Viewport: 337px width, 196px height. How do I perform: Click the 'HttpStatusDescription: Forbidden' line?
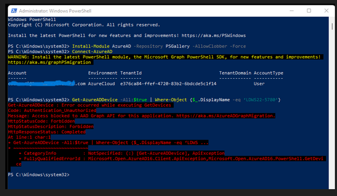pos(51,127)
